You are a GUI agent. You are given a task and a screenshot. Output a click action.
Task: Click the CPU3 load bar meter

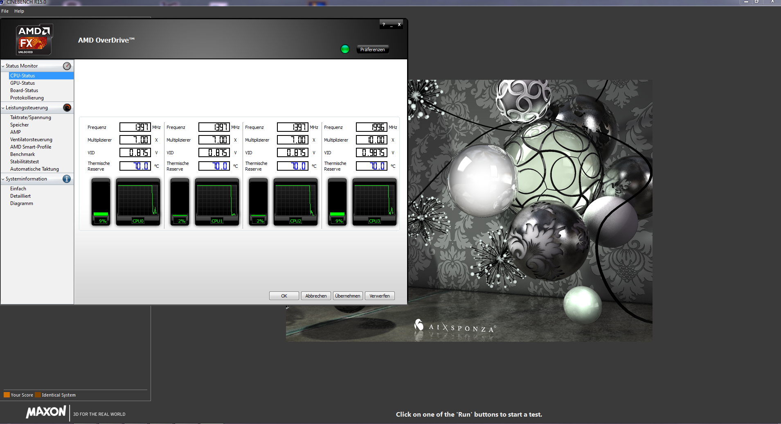tap(337, 202)
